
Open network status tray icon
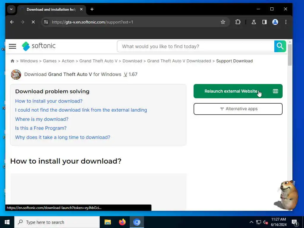259,222
